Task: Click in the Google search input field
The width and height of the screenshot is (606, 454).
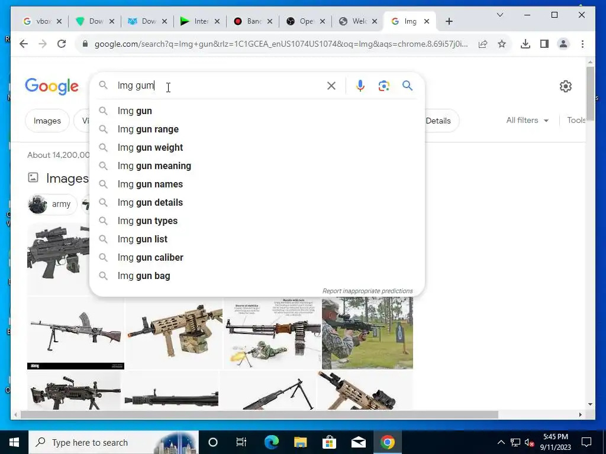Action: (x=220, y=85)
